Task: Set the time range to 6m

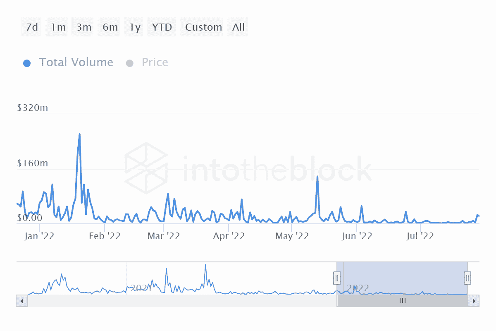Action: [x=110, y=27]
